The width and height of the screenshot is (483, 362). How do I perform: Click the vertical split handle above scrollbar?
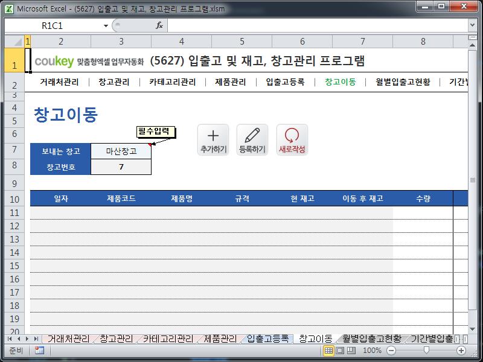click(x=472, y=37)
